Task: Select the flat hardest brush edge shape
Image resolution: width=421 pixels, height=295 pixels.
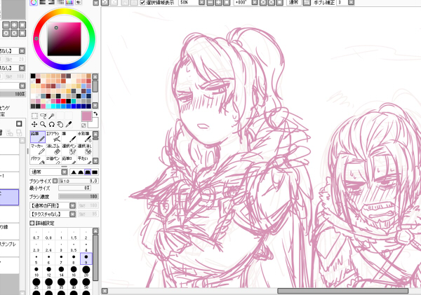Action: click(x=95, y=172)
